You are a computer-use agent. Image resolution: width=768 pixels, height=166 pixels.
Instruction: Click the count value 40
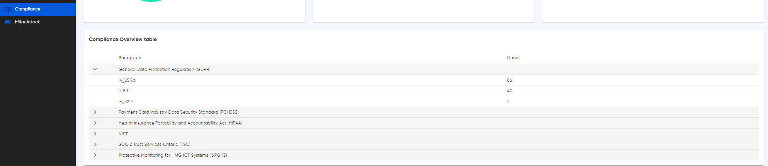click(509, 91)
